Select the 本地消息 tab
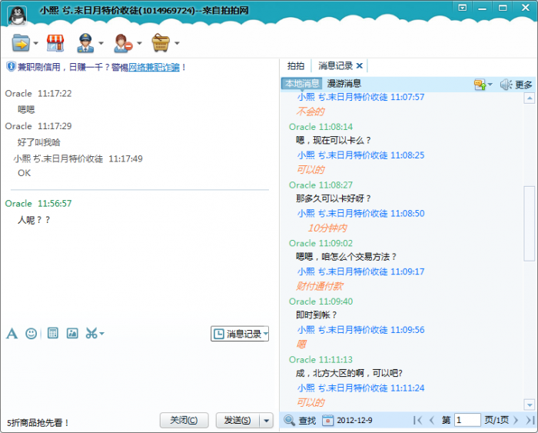This screenshot has width=538, height=433. pyautogui.click(x=302, y=83)
